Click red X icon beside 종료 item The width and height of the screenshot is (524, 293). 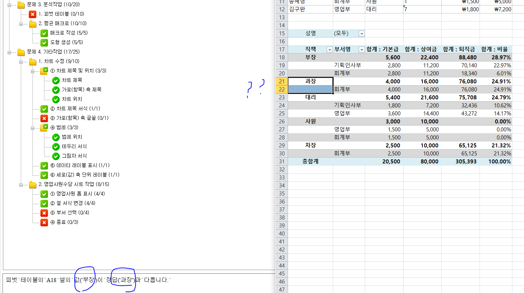[44, 222]
